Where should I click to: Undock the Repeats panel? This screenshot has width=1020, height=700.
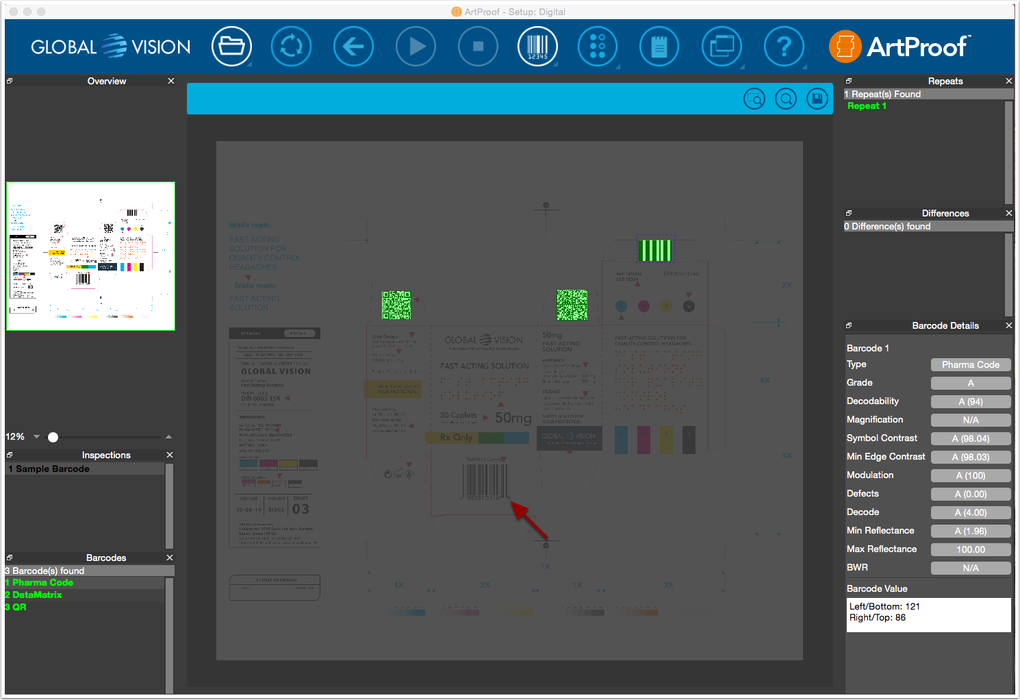(849, 81)
